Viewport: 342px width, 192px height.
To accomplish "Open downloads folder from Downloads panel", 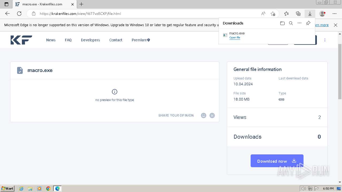I will pyautogui.click(x=282, y=23).
